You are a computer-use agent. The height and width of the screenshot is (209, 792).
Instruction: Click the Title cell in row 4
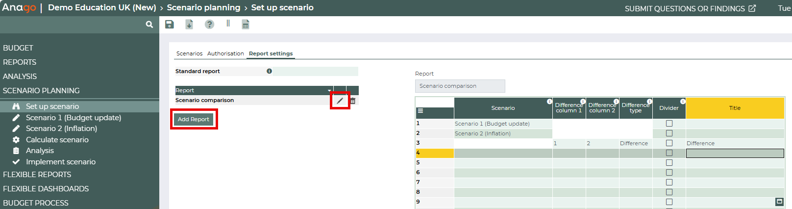735,153
